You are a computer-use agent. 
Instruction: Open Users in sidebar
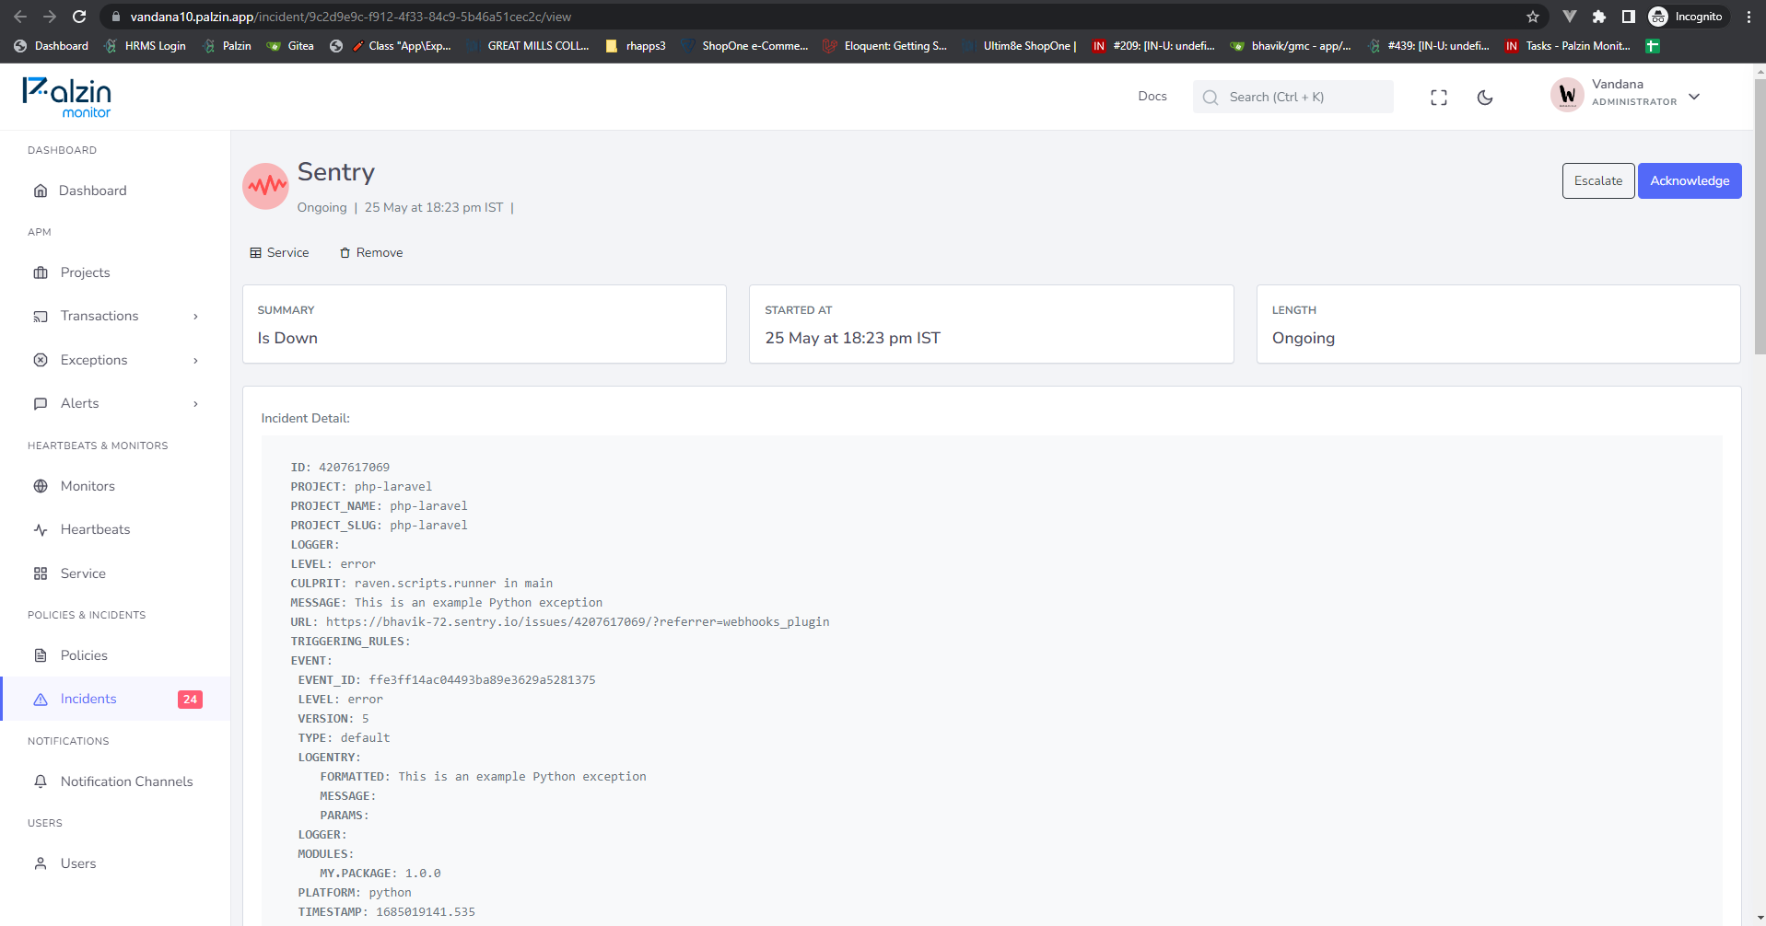pyautogui.click(x=78, y=863)
